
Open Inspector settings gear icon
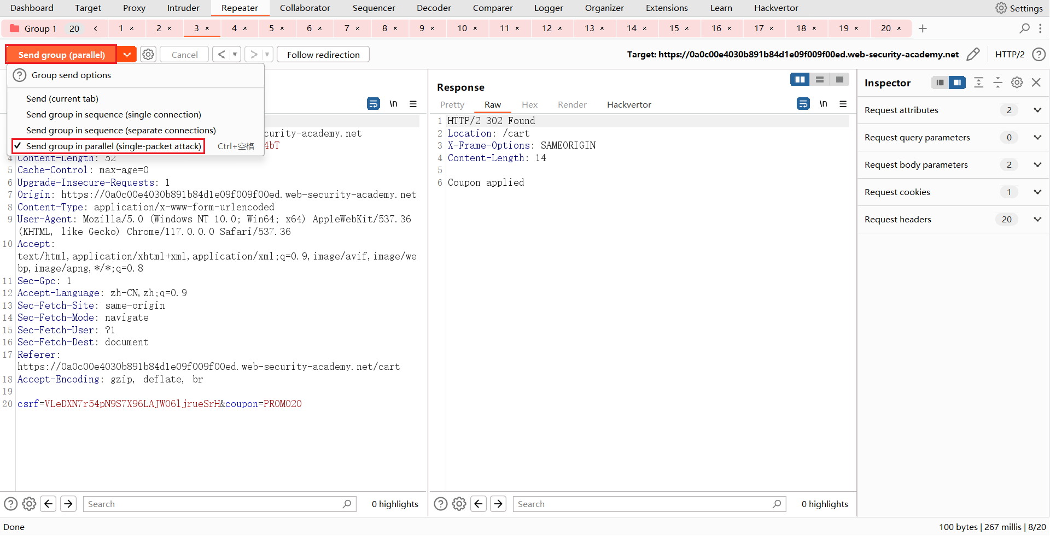[1017, 83]
